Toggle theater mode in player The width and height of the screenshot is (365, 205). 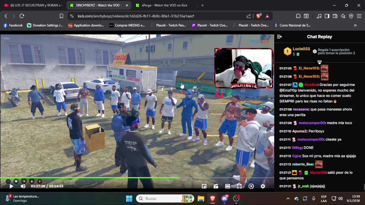click(228, 186)
